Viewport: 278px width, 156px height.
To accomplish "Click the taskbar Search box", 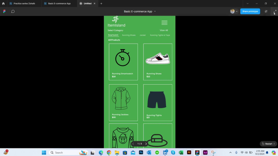I will (68, 152).
